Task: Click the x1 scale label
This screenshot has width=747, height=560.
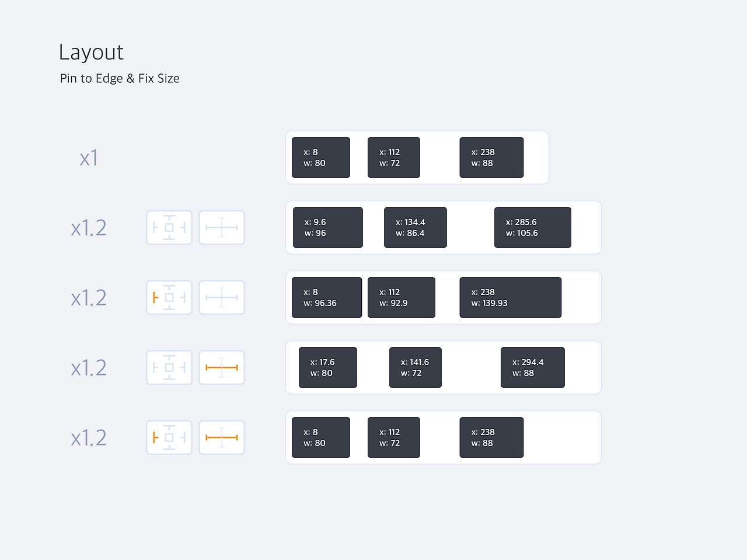Action: point(89,158)
